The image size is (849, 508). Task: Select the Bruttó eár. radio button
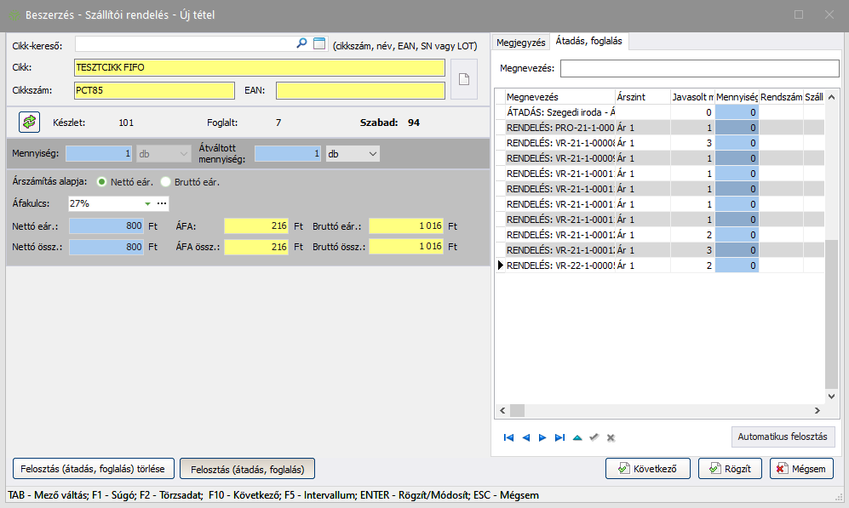coord(166,182)
